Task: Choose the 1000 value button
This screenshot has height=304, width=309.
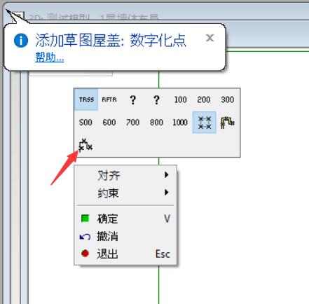Action: (x=180, y=123)
